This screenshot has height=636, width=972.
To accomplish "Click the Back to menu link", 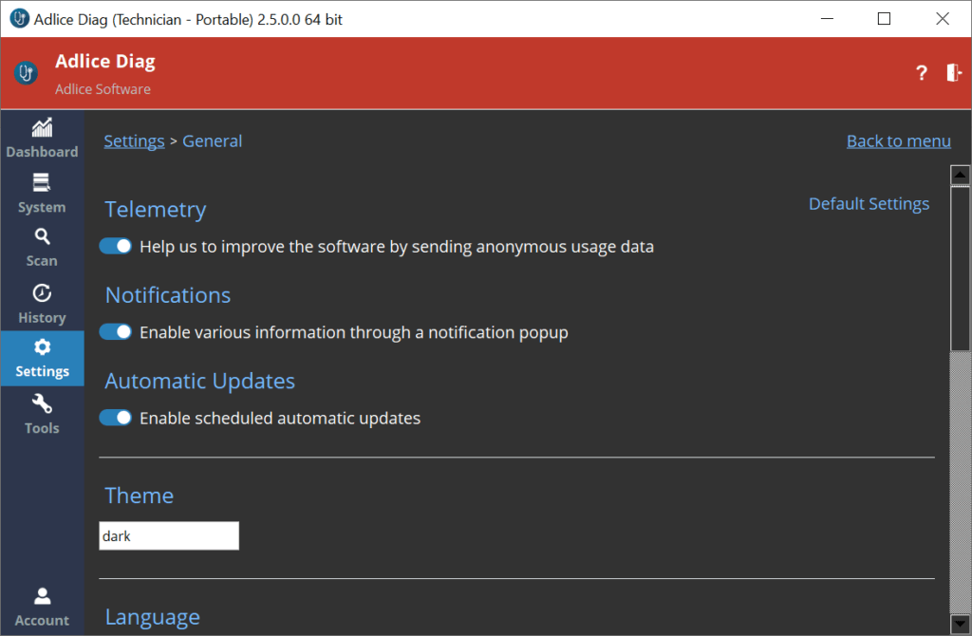I will click(898, 140).
